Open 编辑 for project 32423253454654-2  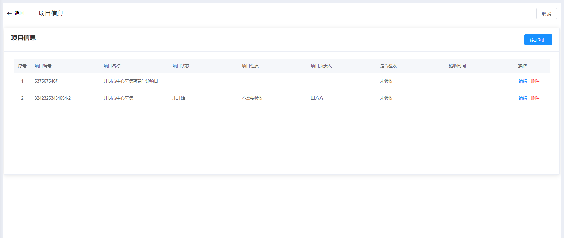pyautogui.click(x=523, y=98)
